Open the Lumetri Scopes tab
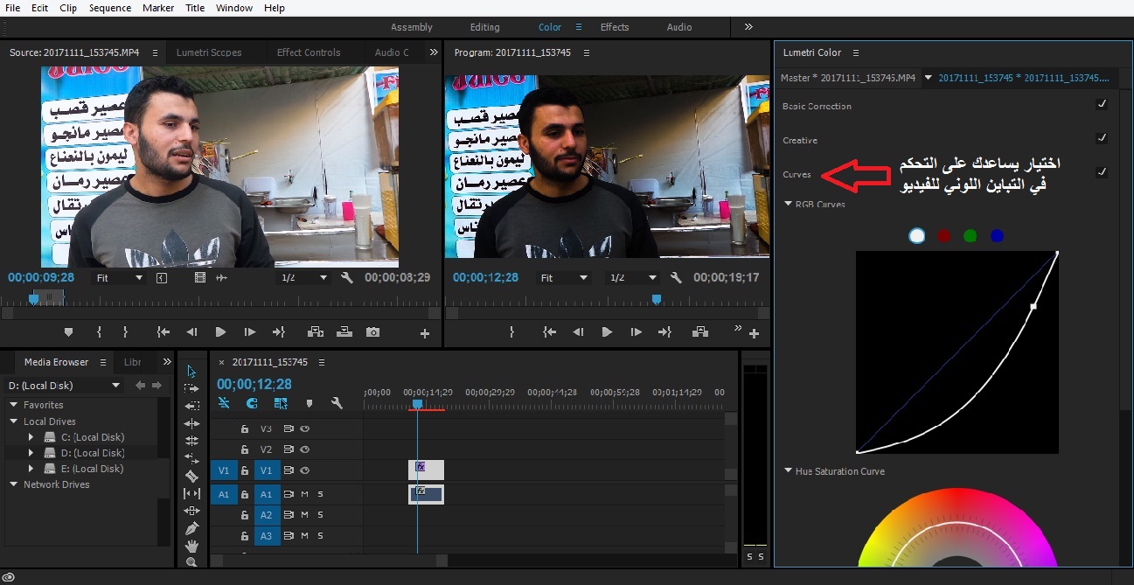 click(x=209, y=52)
